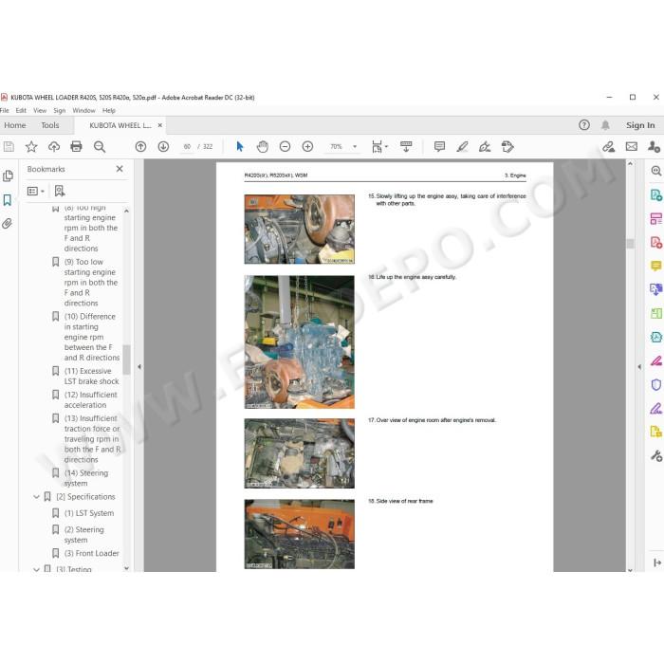Click the zoom out minus icon
Viewport: 664px width, 664px height.
pyautogui.click(x=285, y=146)
